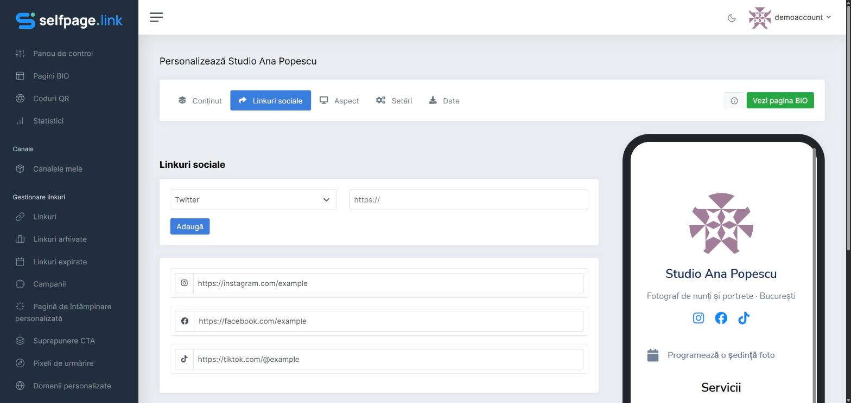Click the info icon button
This screenshot has height=403, width=851.
[x=734, y=101]
